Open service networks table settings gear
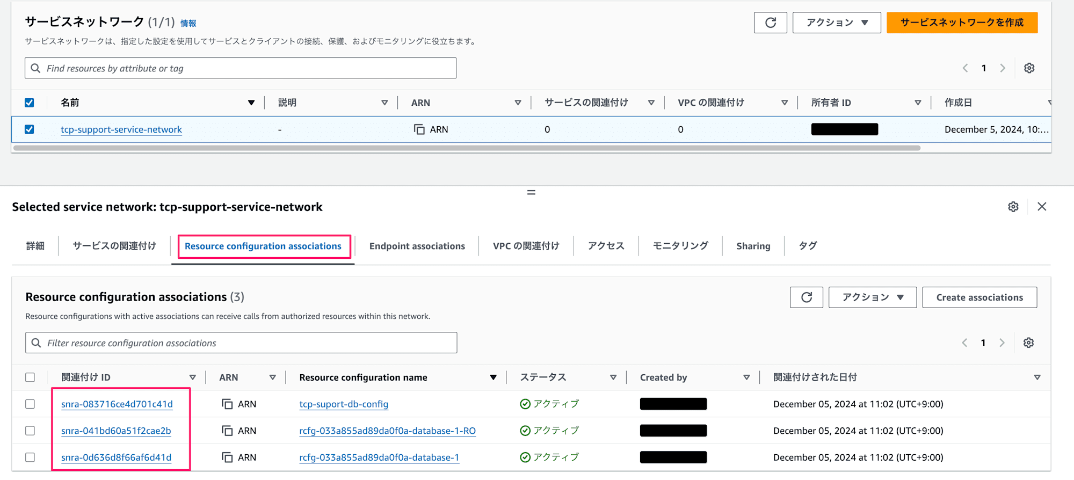This screenshot has width=1074, height=480. tap(1029, 68)
